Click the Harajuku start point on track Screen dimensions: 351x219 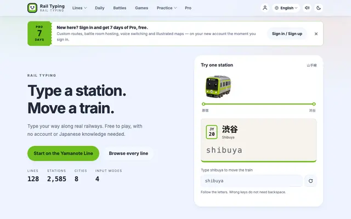point(203,104)
